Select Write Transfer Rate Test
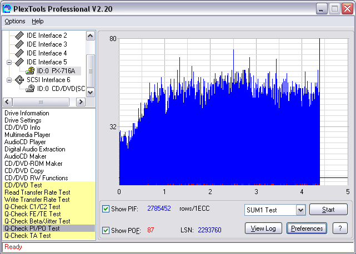356x254 pixels. coord(49,200)
